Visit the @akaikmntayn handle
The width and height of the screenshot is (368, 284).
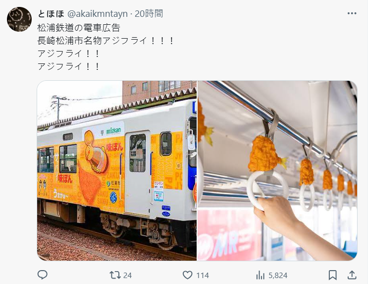click(98, 14)
